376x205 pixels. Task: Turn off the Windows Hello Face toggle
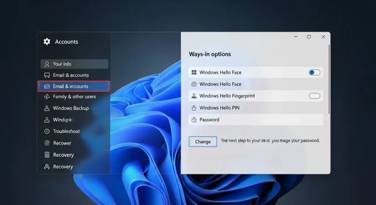coord(314,72)
